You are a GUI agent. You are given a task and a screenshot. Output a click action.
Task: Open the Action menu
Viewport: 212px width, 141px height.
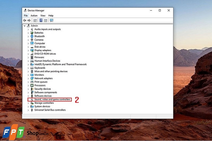pyautogui.click(x=34, y=16)
